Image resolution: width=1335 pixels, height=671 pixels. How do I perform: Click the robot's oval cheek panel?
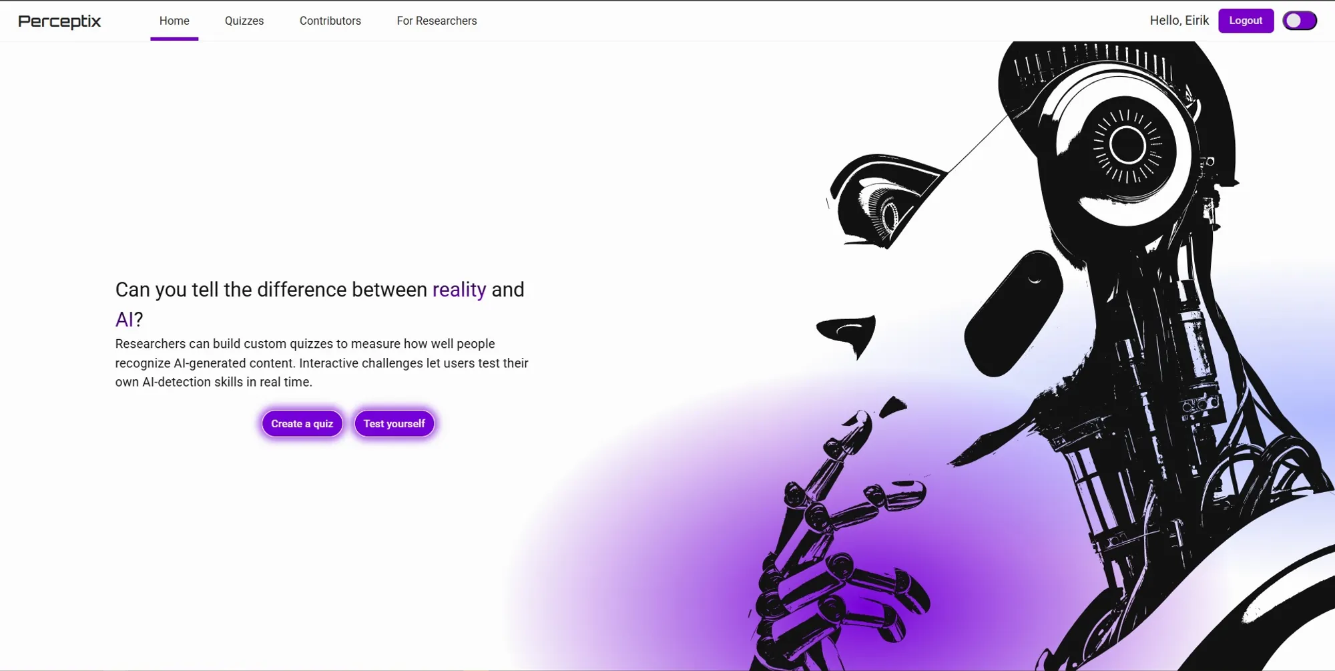[1013, 314]
